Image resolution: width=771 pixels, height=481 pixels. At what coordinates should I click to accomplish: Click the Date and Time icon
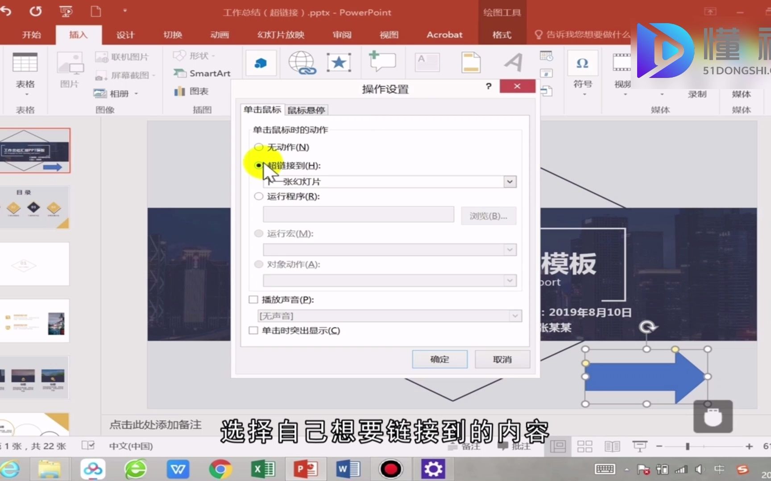click(x=546, y=56)
